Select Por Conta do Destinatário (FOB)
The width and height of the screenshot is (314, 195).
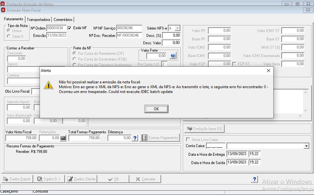click(74, 59)
